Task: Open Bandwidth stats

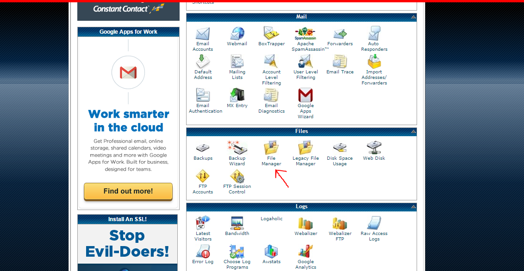Action: click(237, 226)
